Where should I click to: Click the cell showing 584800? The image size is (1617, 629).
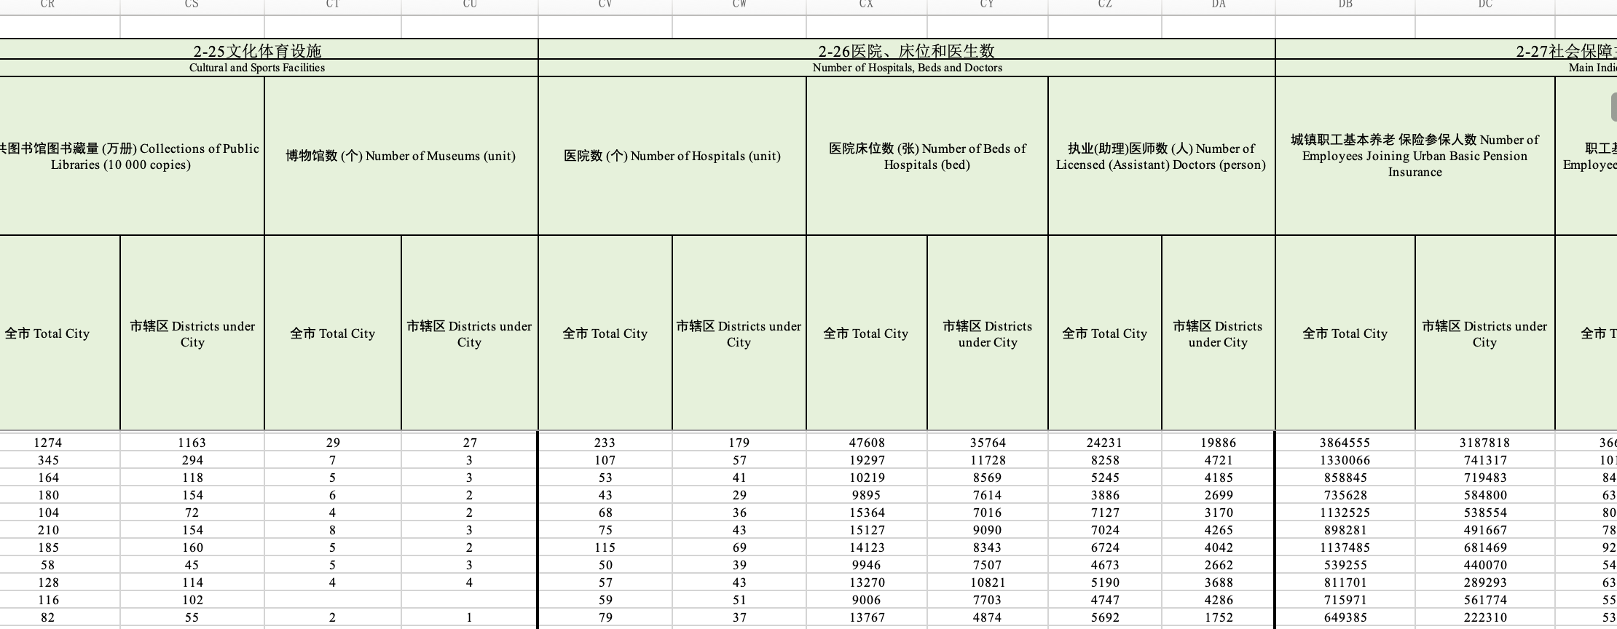[1485, 495]
